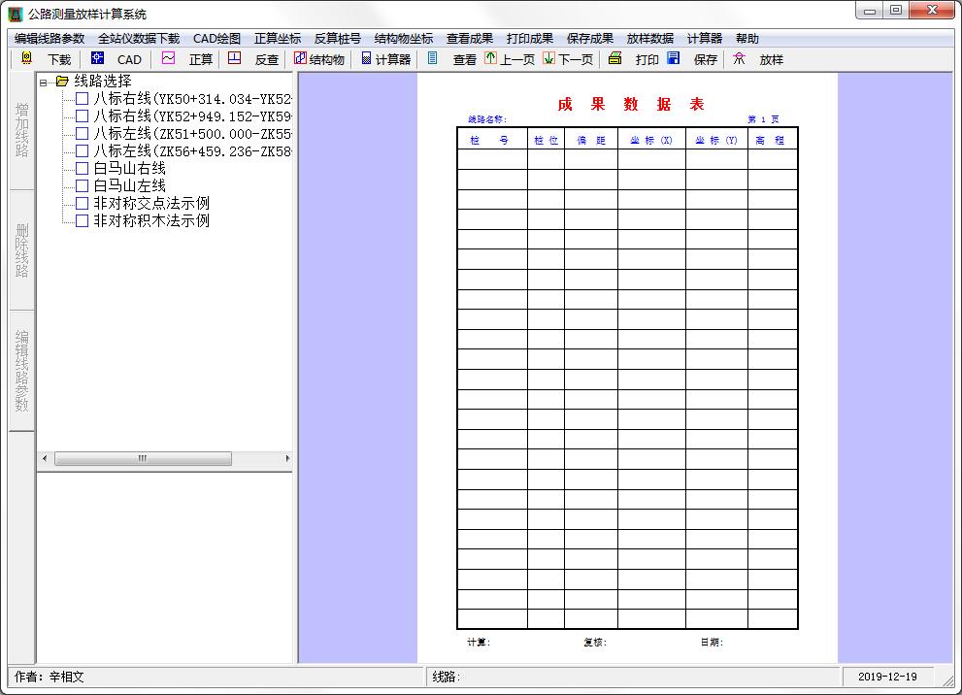Click the tree scrollbar right arrow
Image resolution: width=962 pixels, height=695 pixels.
287,458
